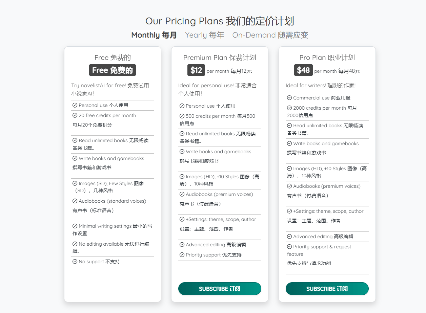426x313 pixels.
Task: Click checkmark icon beside Free plan Personal use
Action: click(x=75, y=105)
